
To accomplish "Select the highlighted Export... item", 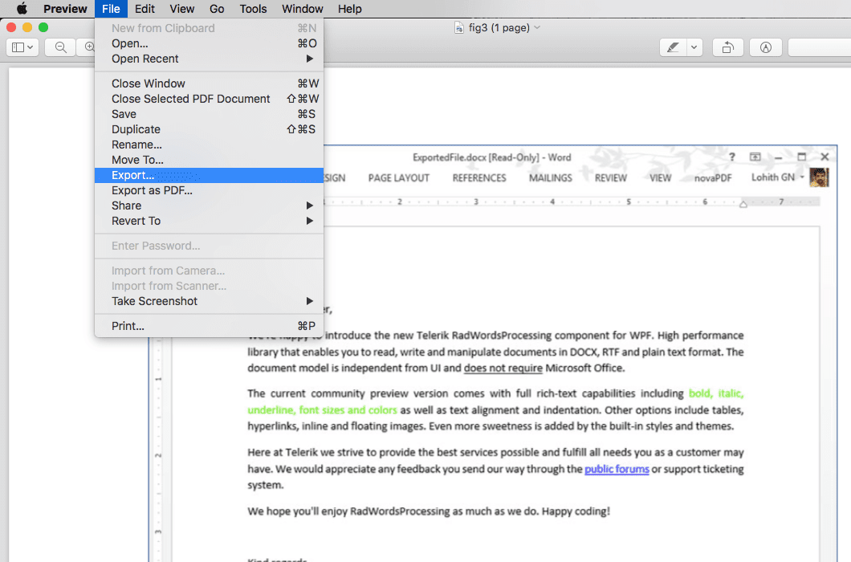I will tap(209, 175).
